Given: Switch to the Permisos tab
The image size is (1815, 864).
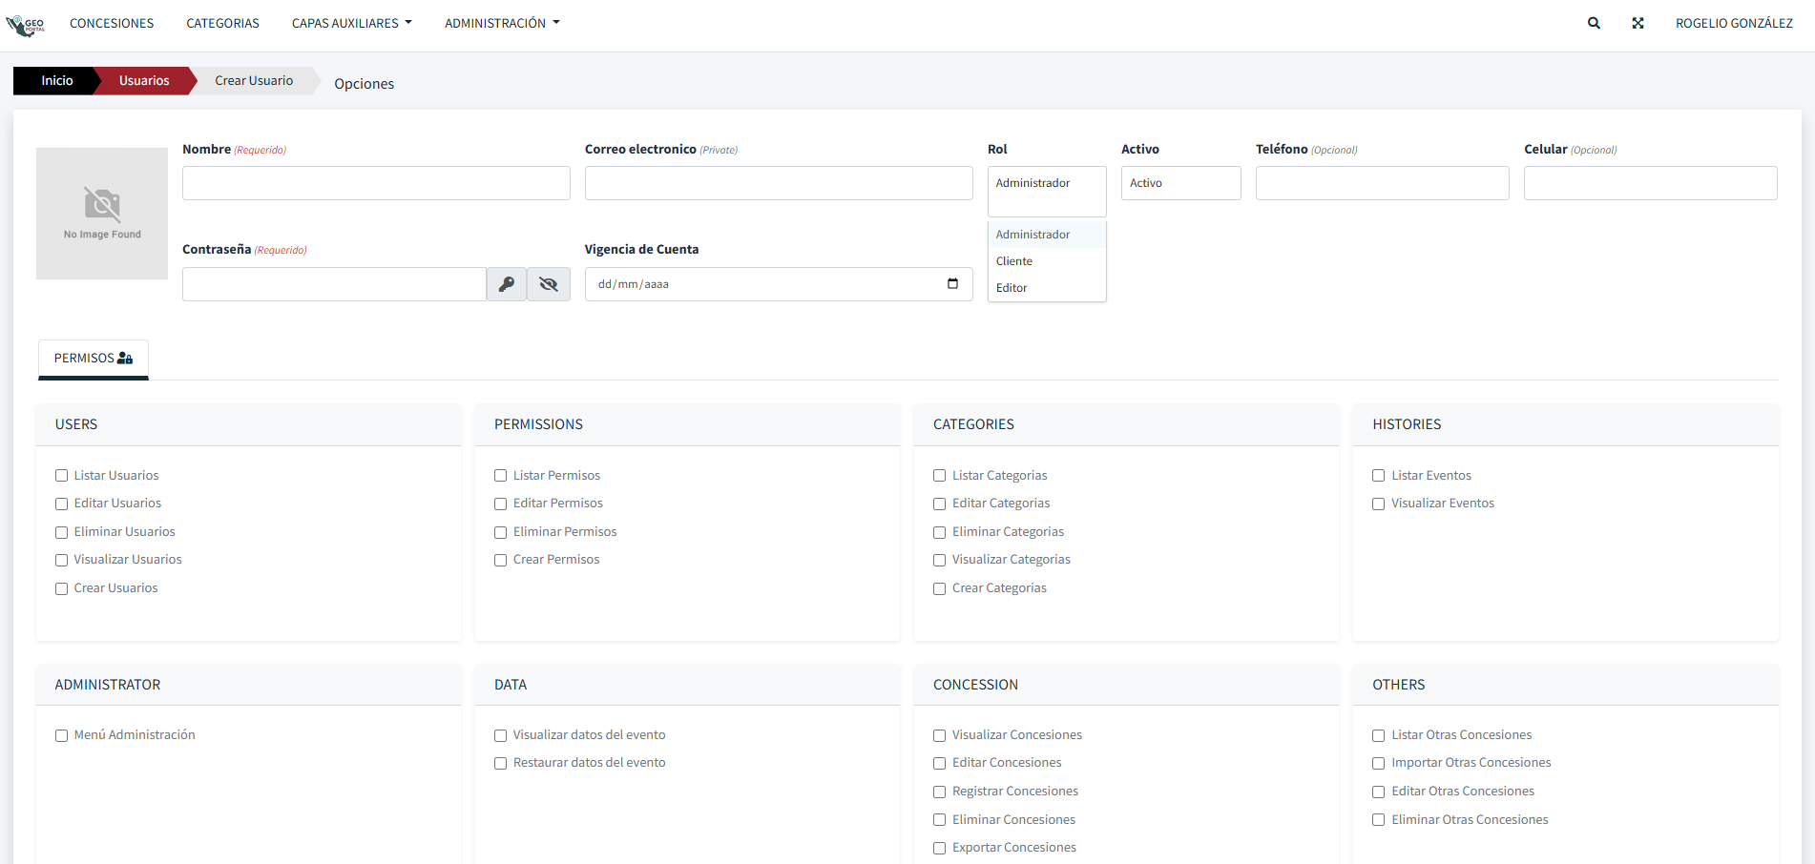Looking at the screenshot, I should (x=94, y=359).
